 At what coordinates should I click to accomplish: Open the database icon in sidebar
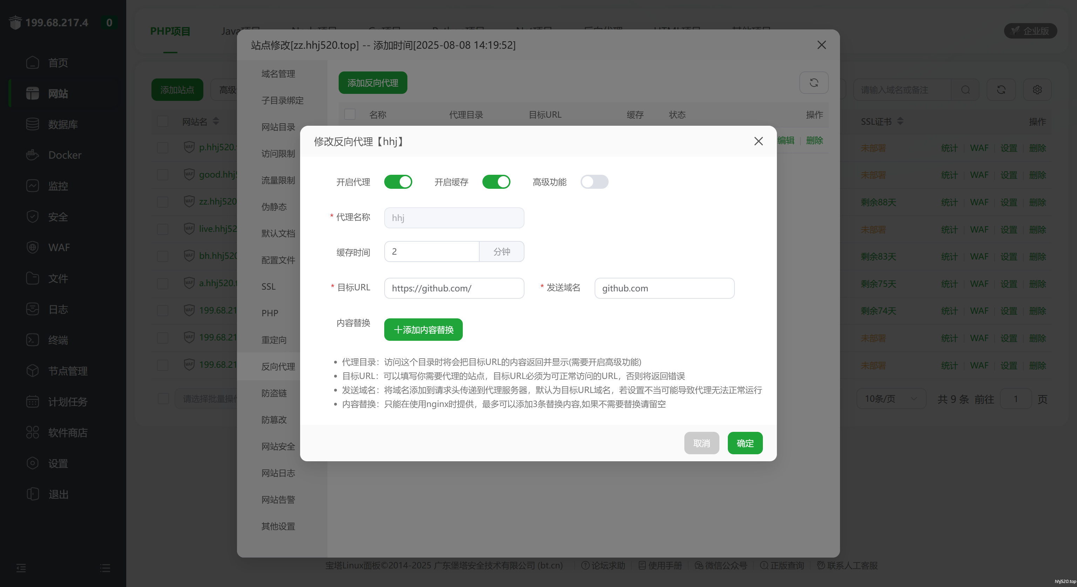pyautogui.click(x=32, y=124)
